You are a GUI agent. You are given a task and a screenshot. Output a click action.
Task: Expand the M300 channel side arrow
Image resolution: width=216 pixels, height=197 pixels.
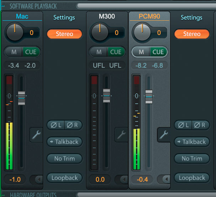124,179
